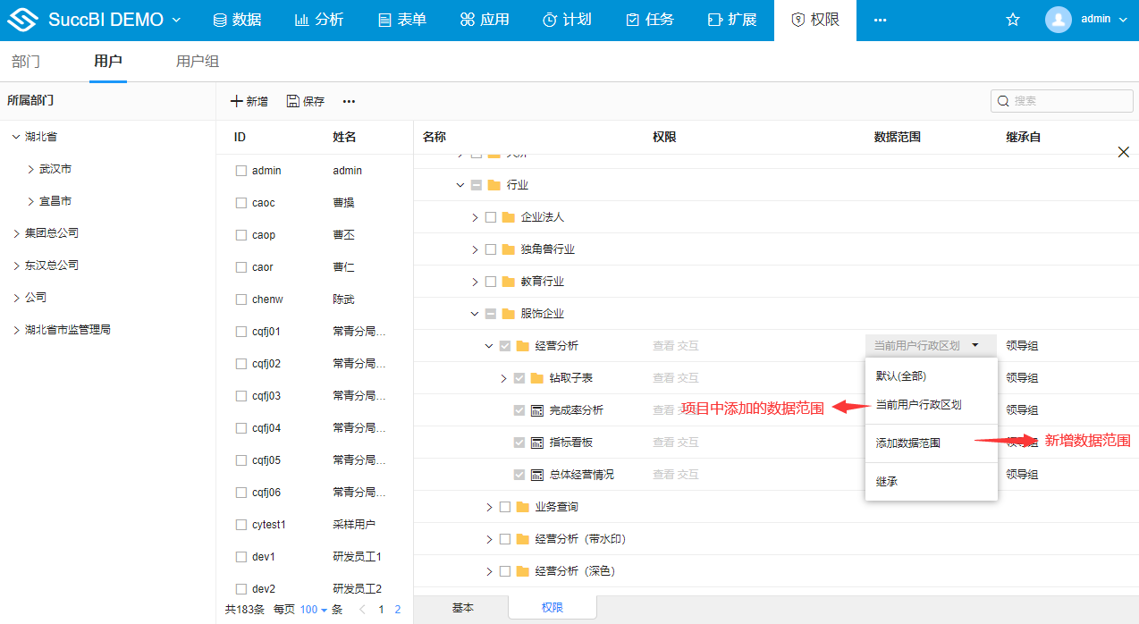Collapse the 湖北省 department node
The image size is (1139, 624).
point(15,136)
